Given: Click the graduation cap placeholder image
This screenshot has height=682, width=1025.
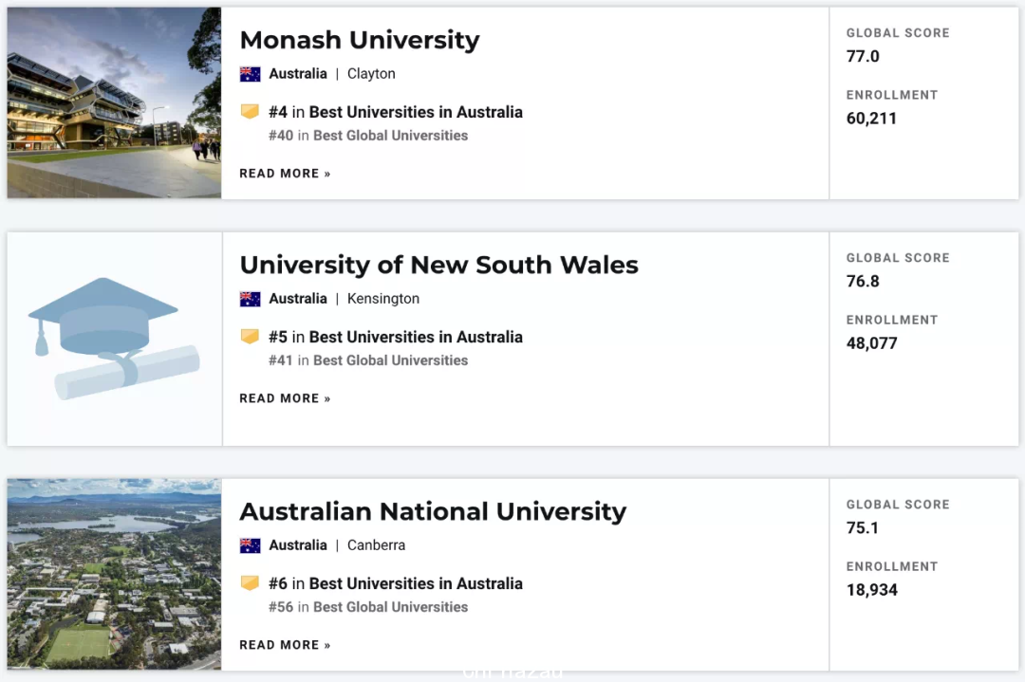Looking at the screenshot, I should [115, 339].
